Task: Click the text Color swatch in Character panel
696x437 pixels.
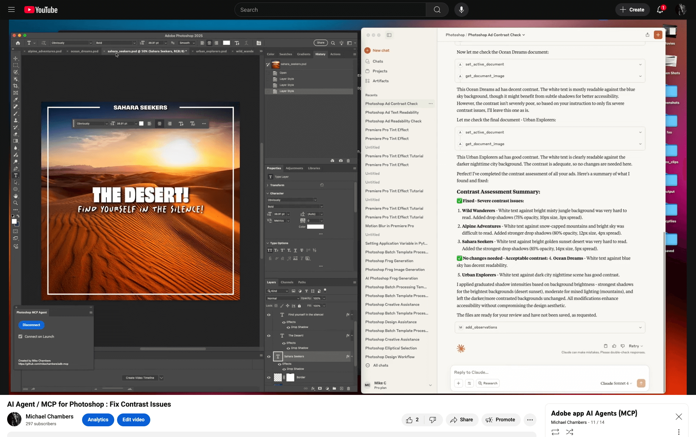Action: coord(315,227)
